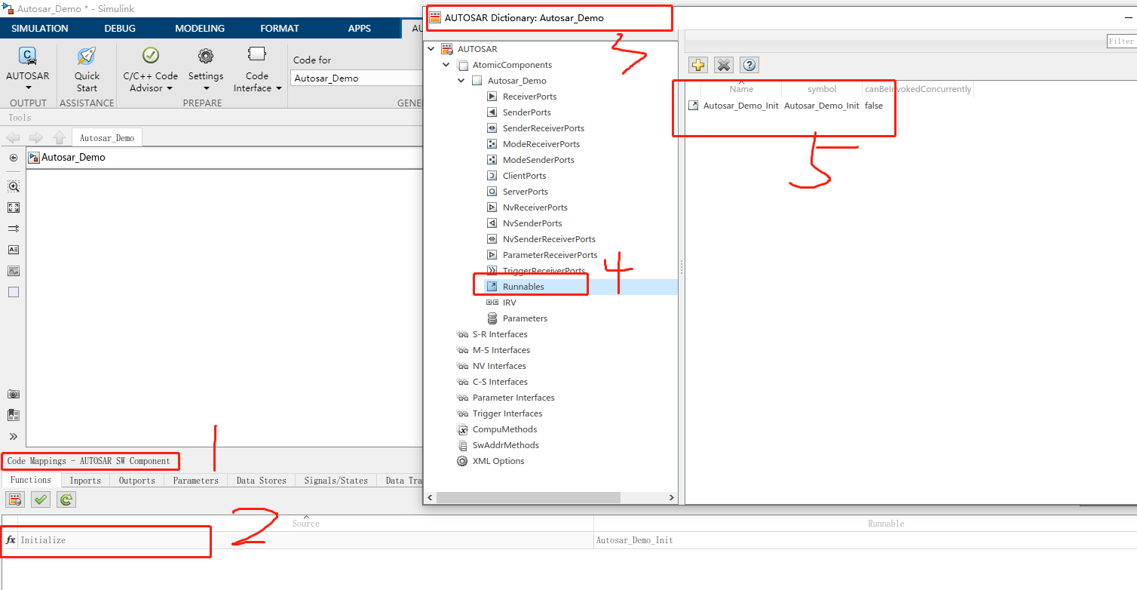
Task: Launch the C/C++ Code Advisor
Action: [x=151, y=69]
